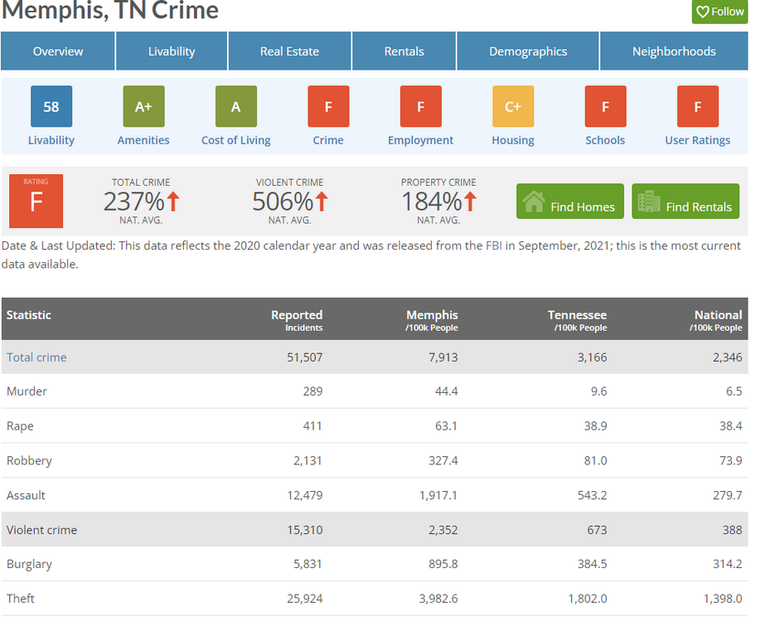Open the Overview tab
Image resolution: width=765 pixels, height=622 pixels.
coord(58,51)
